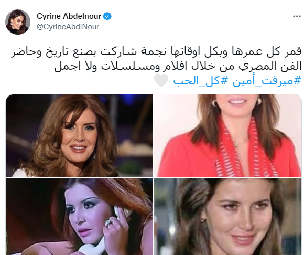Open the @CyrineAbdlNour handle link

tap(68, 27)
